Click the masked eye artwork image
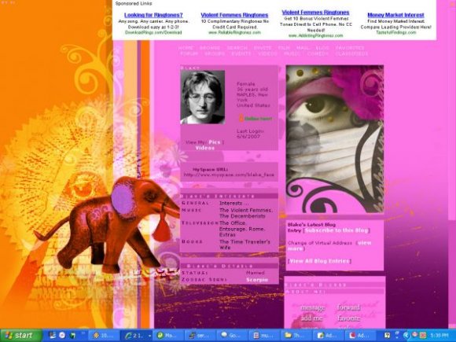Screen dimensions: 456x342 pyautogui.click(x=335, y=139)
